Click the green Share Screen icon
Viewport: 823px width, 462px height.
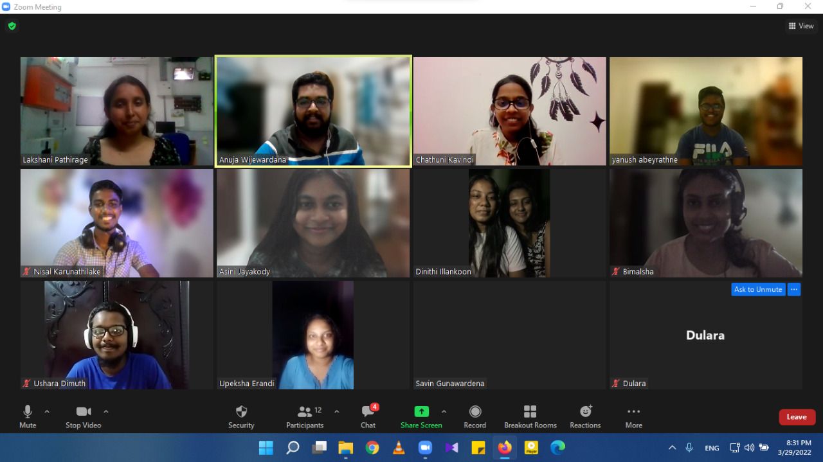421,412
